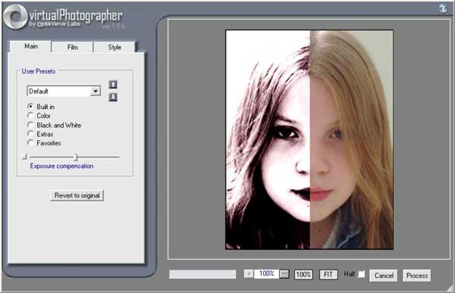The height and width of the screenshot is (293, 455).
Task: Select the Black and White radio option
Action: coord(30,125)
